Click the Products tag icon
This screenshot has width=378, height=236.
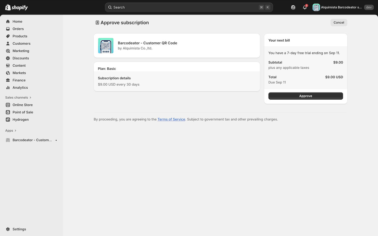[x=8, y=36]
